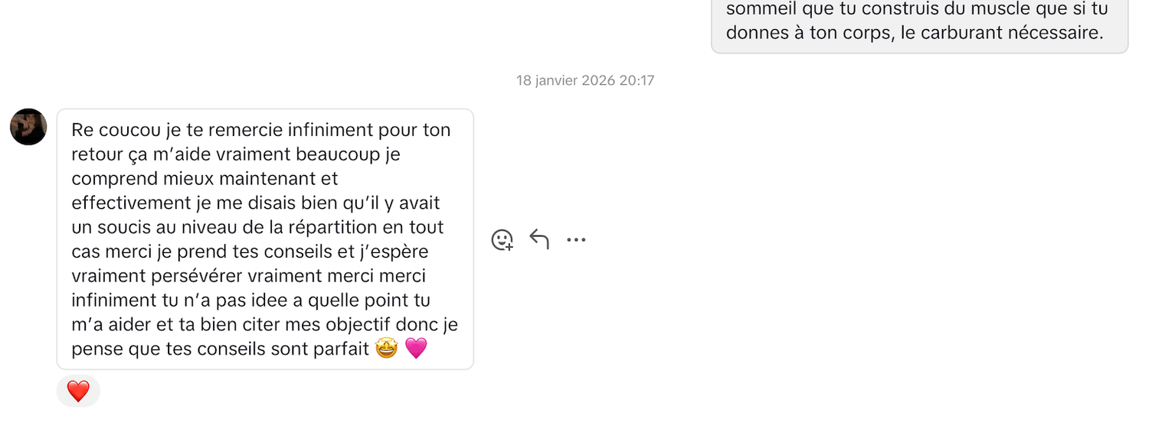Viewport: 1149px width, 422px height.
Task: Open the emoji reaction picker
Action: click(x=502, y=240)
